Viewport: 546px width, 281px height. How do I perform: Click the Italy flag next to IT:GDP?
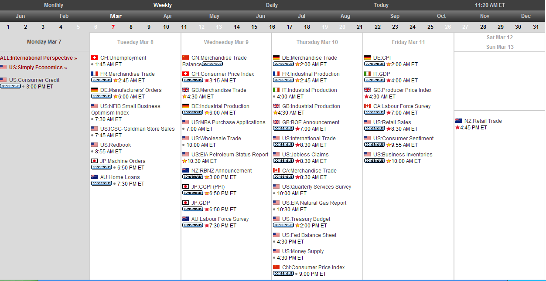pyautogui.click(x=367, y=74)
